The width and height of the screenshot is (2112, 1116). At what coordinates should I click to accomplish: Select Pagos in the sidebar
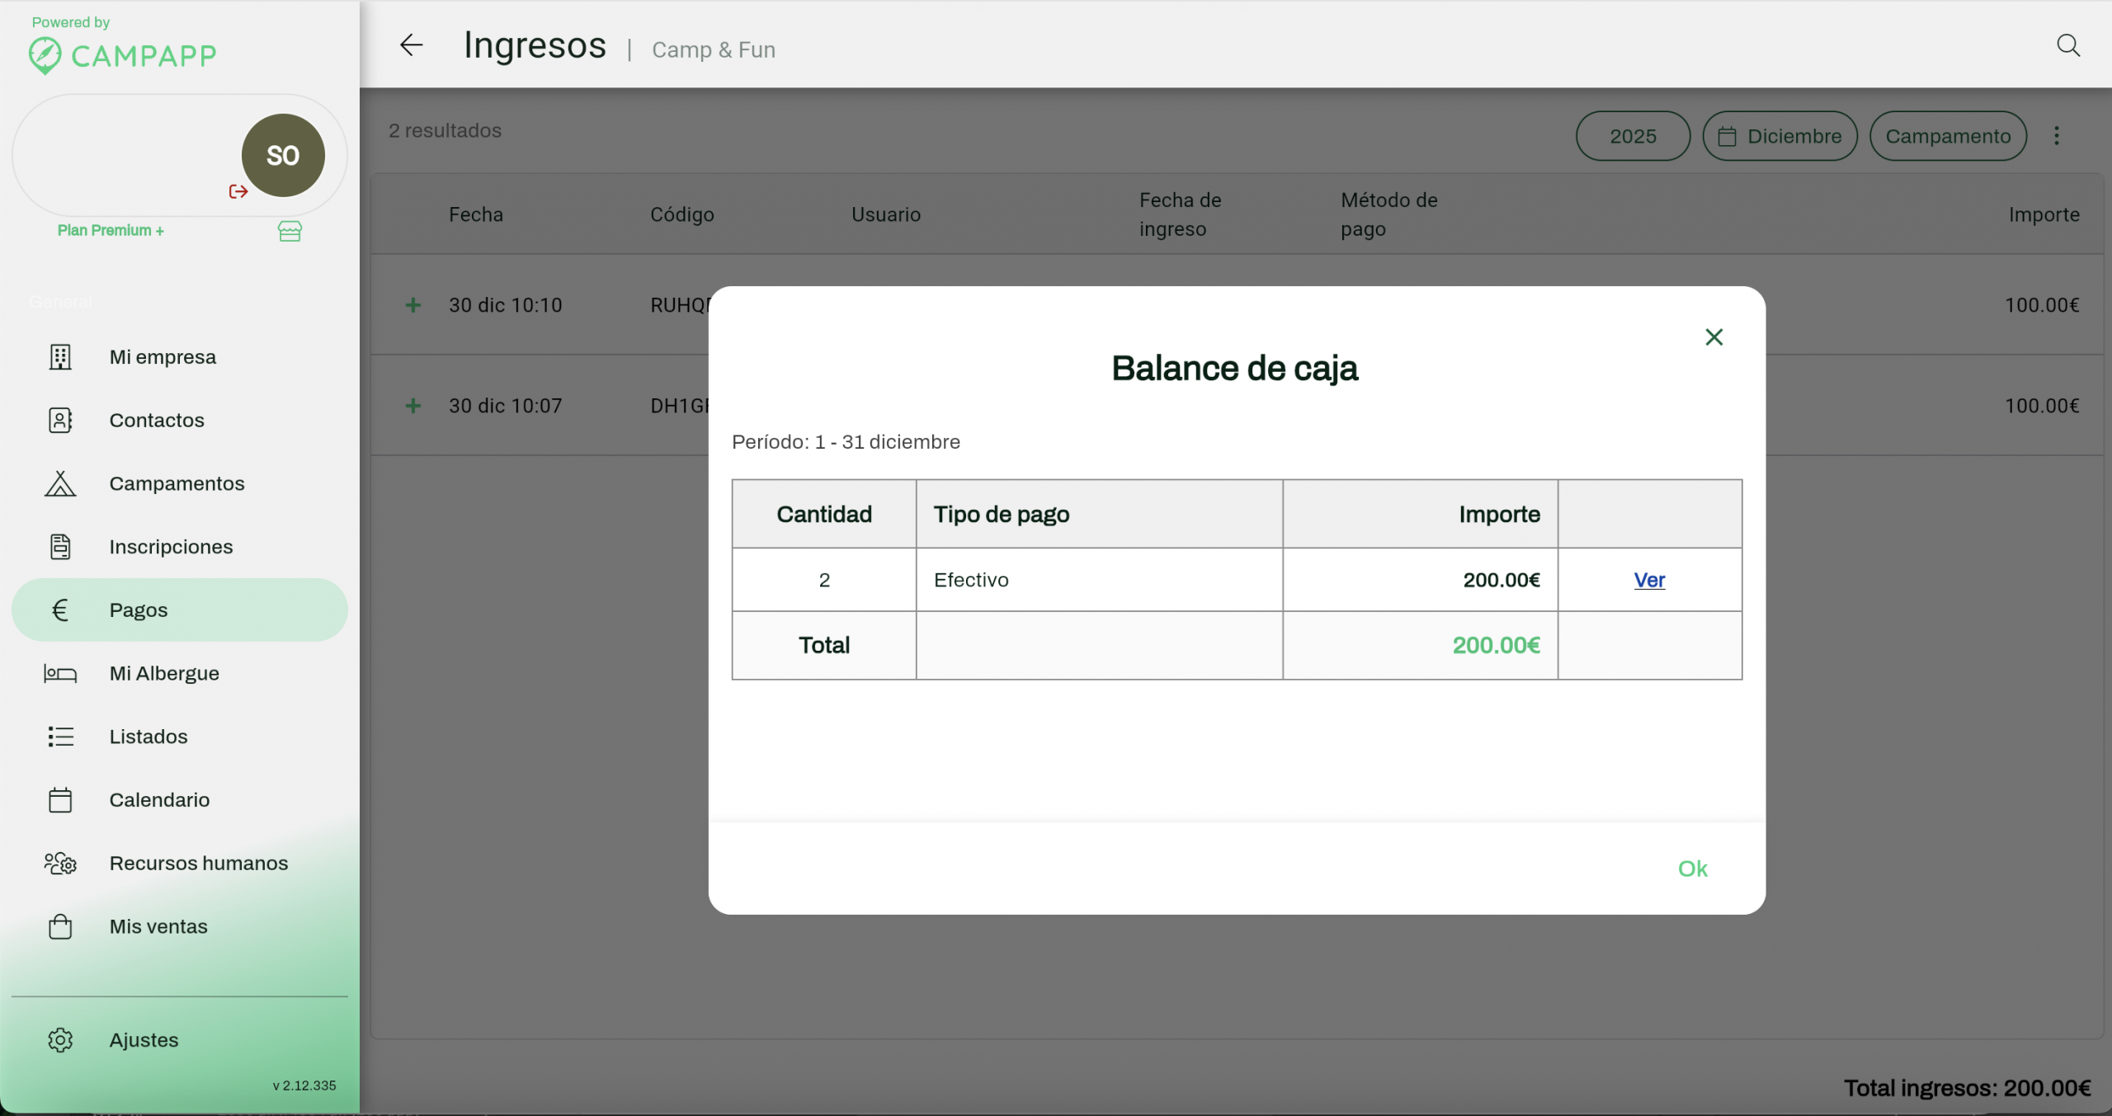(139, 610)
